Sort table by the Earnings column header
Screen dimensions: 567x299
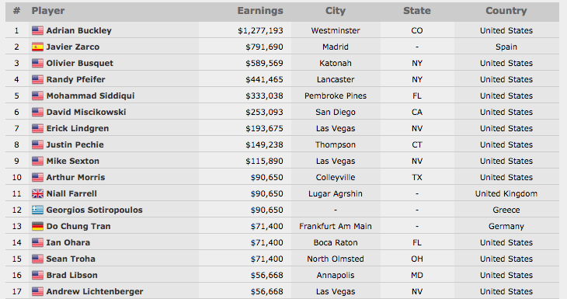(260, 11)
